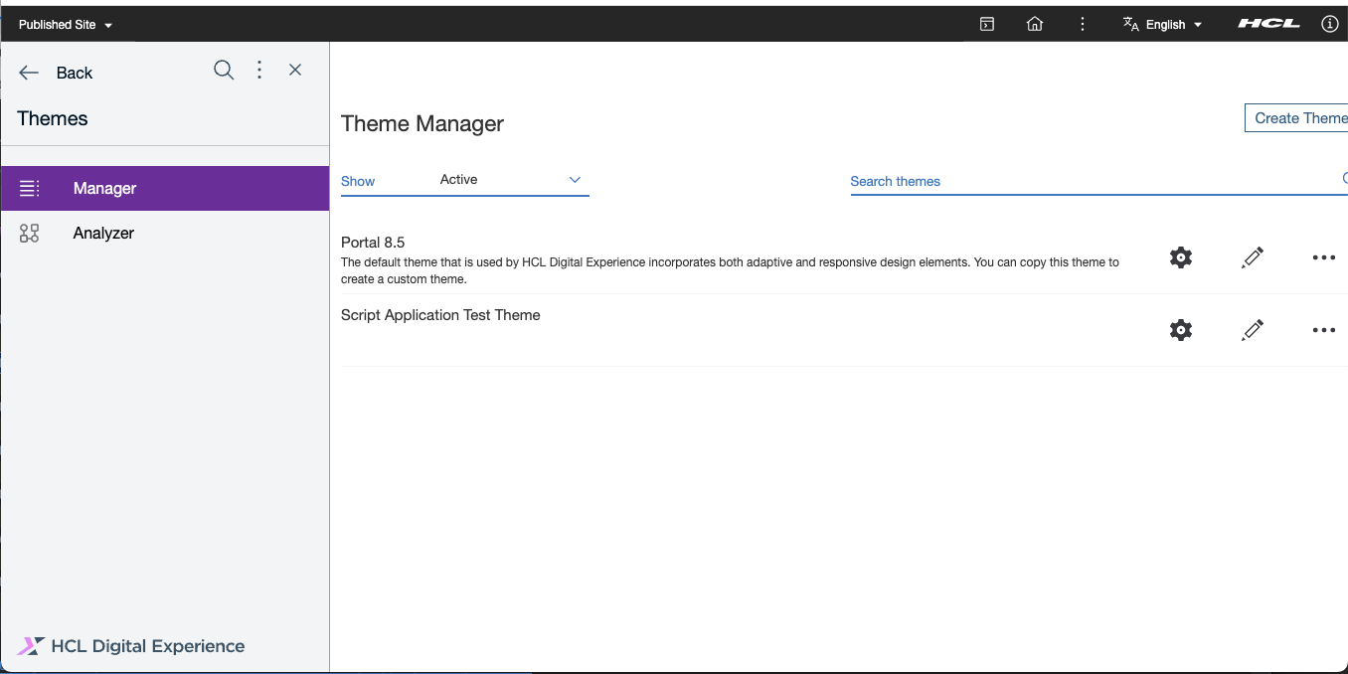Open the ellipsis menu for Portal 8.5
This screenshot has width=1348, height=674.
[x=1323, y=256]
